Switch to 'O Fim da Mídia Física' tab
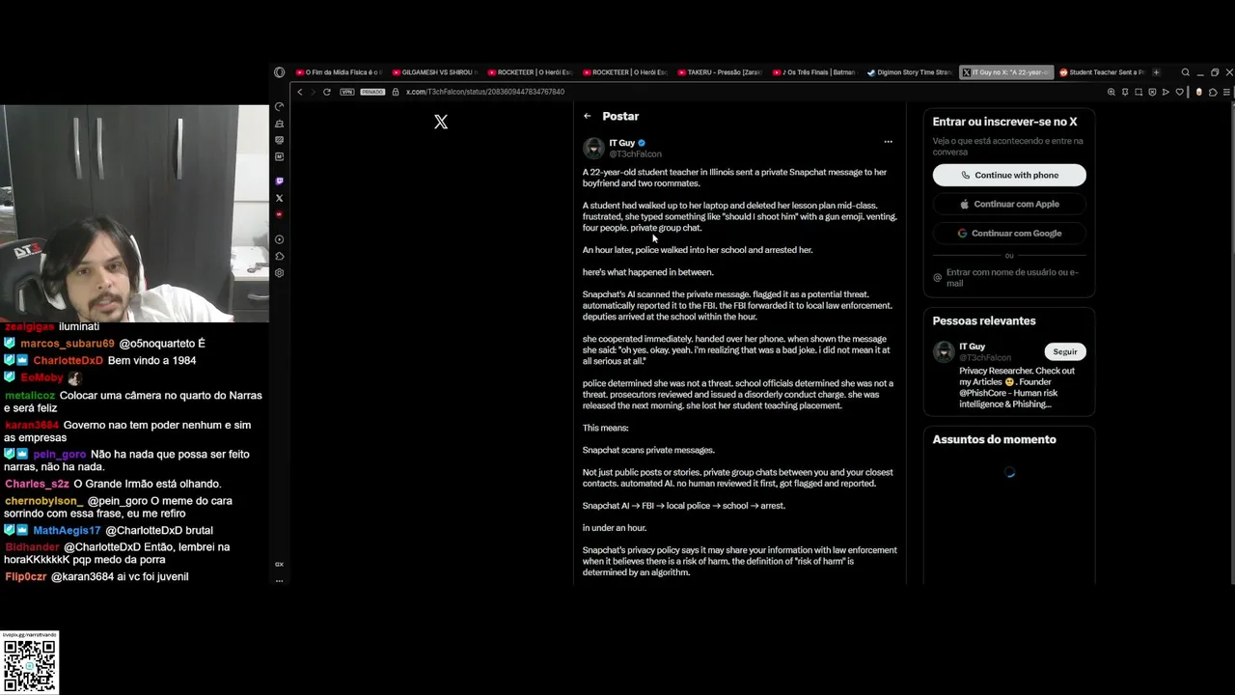 click(339, 72)
